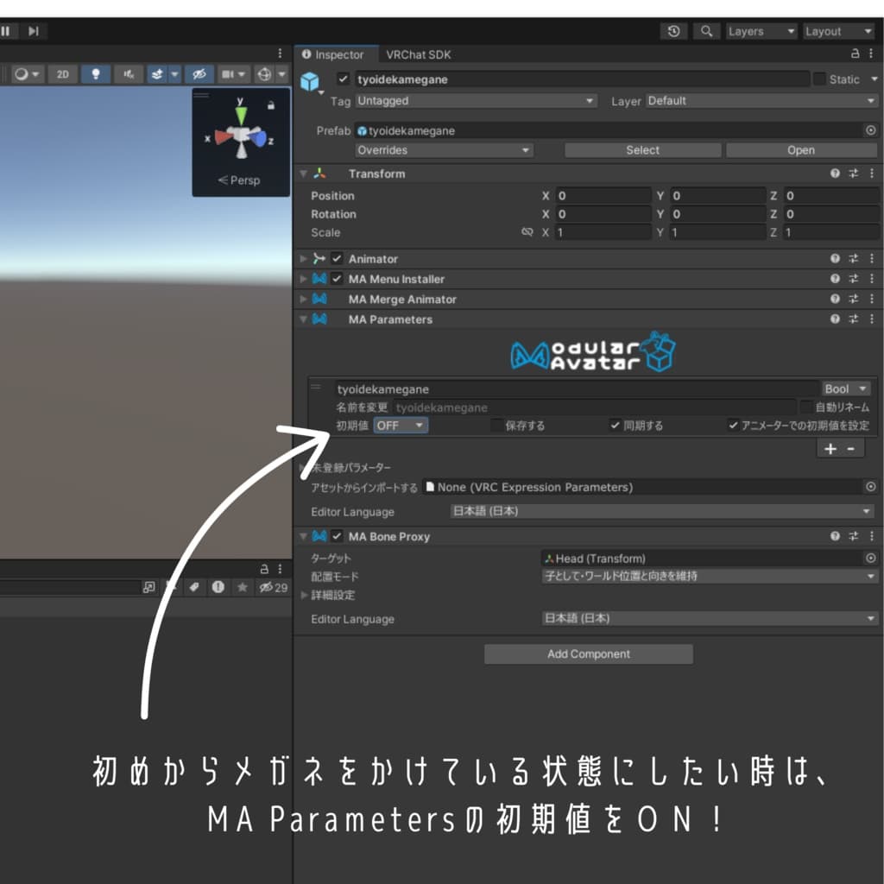Click the plus button to add a parameter
884x884 pixels.
[830, 448]
